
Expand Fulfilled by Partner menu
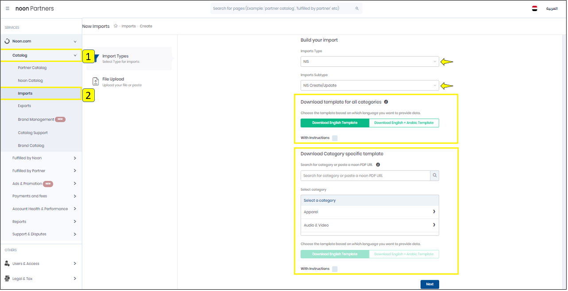75,171
